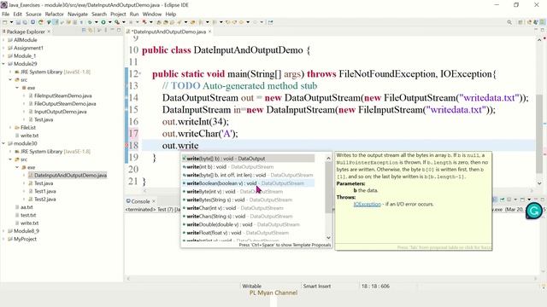Image resolution: width=547 pixels, height=307 pixels.
Task: Toggle Link with Editor in Package Explorer
Action: coord(90,31)
